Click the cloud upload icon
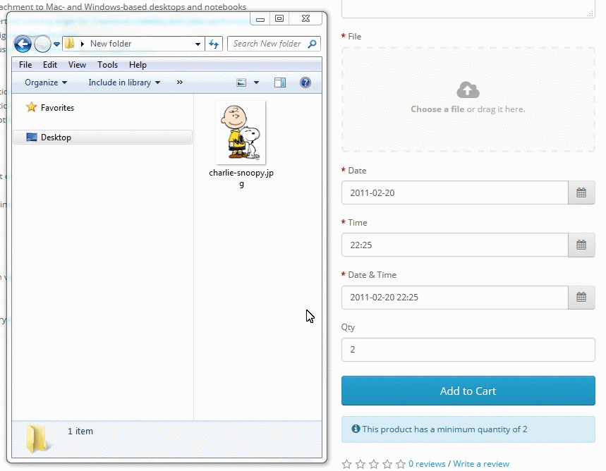This screenshot has height=471, width=606. [468, 90]
